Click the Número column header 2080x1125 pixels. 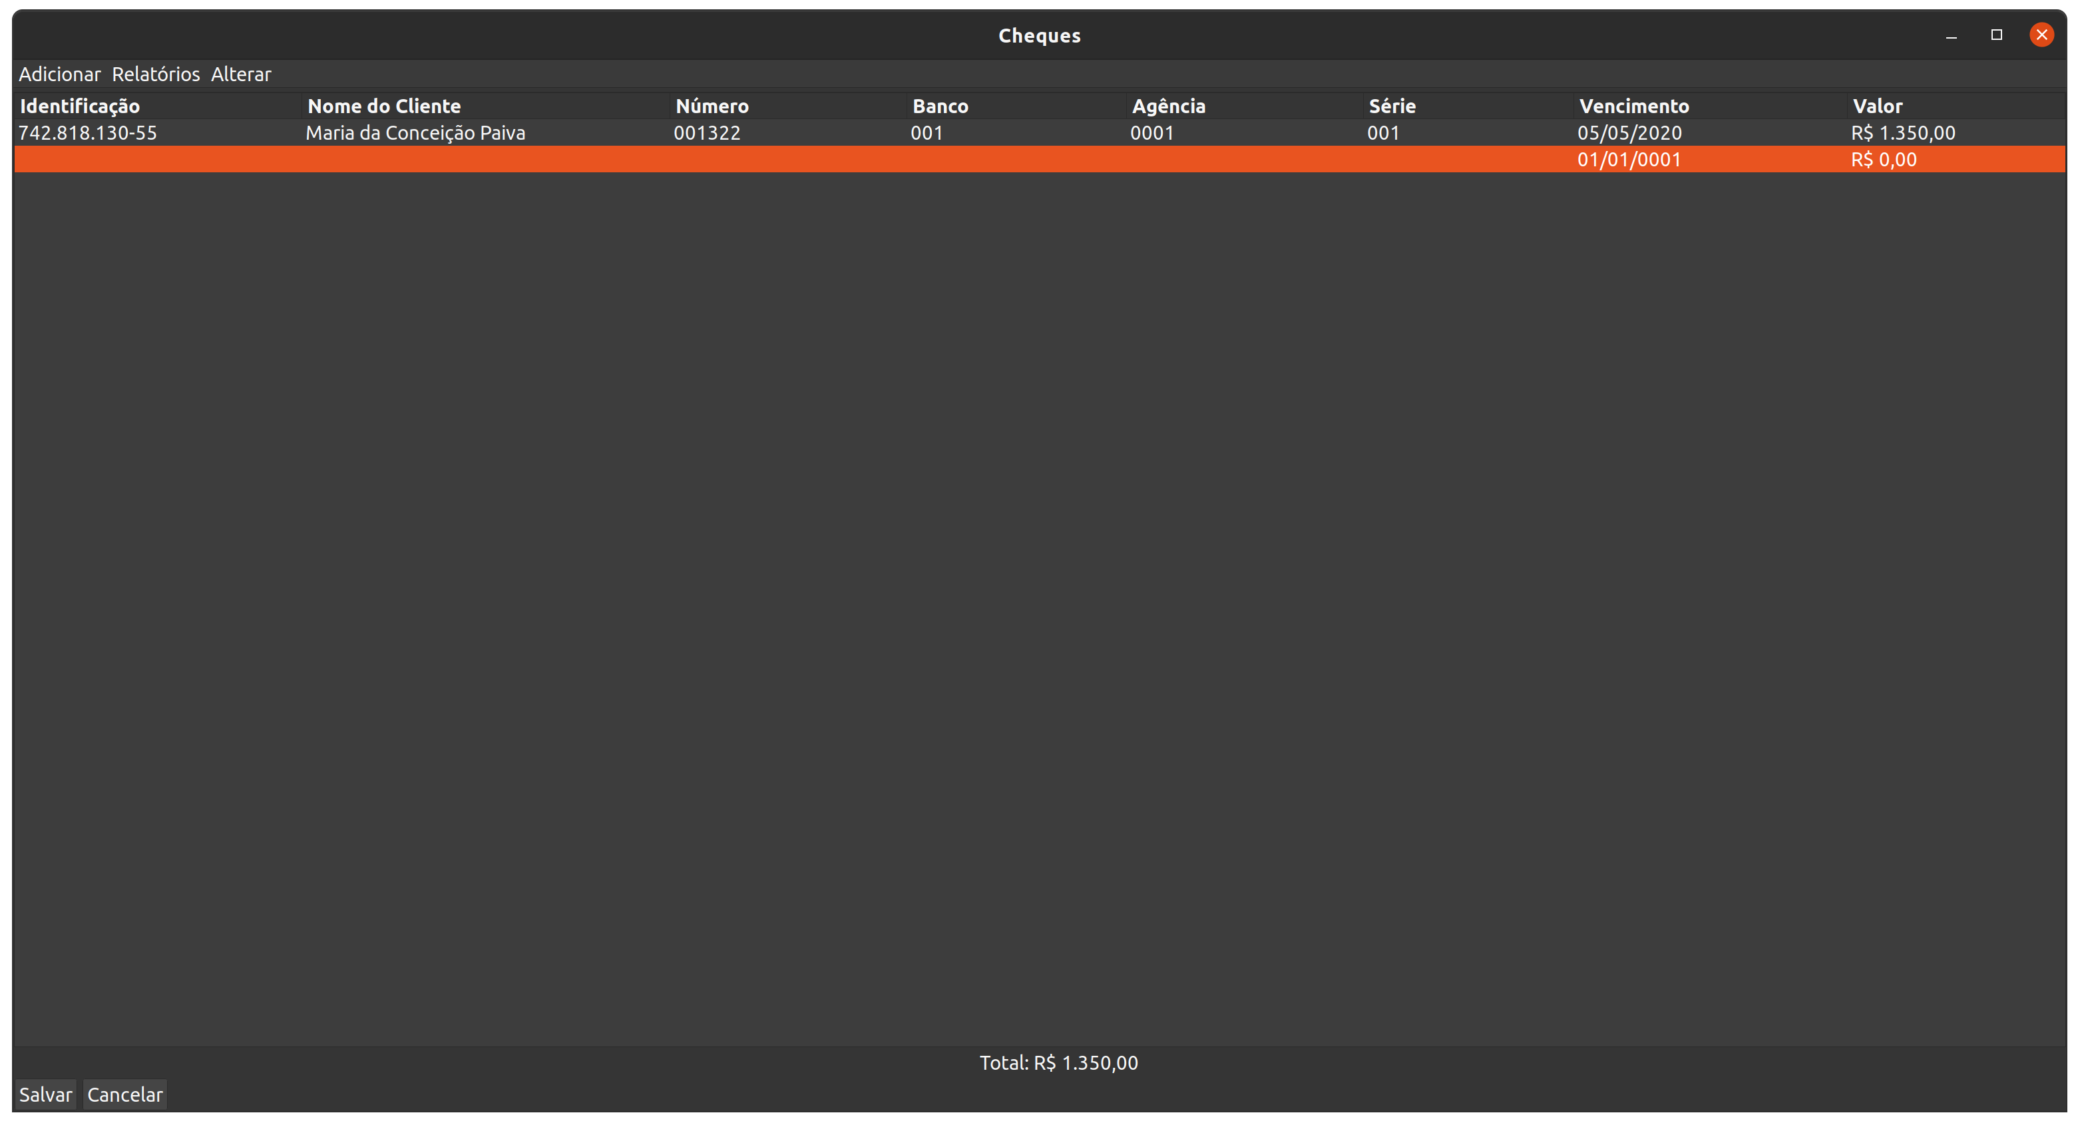click(x=712, y=106)
